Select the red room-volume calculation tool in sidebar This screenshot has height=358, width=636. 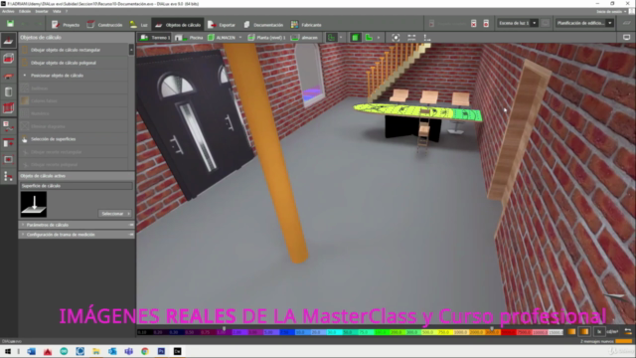[8, 59]
